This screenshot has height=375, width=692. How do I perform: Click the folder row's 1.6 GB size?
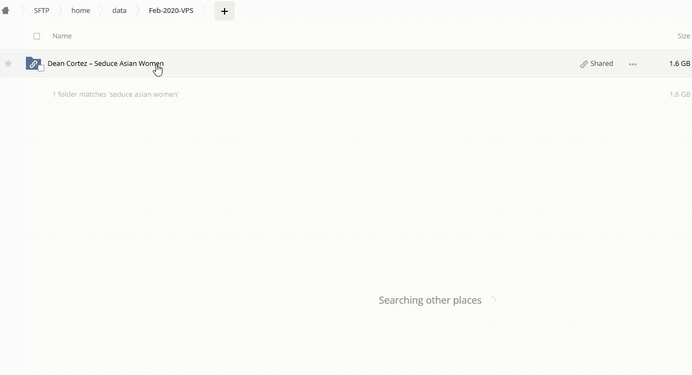click(x=679, y=64)
